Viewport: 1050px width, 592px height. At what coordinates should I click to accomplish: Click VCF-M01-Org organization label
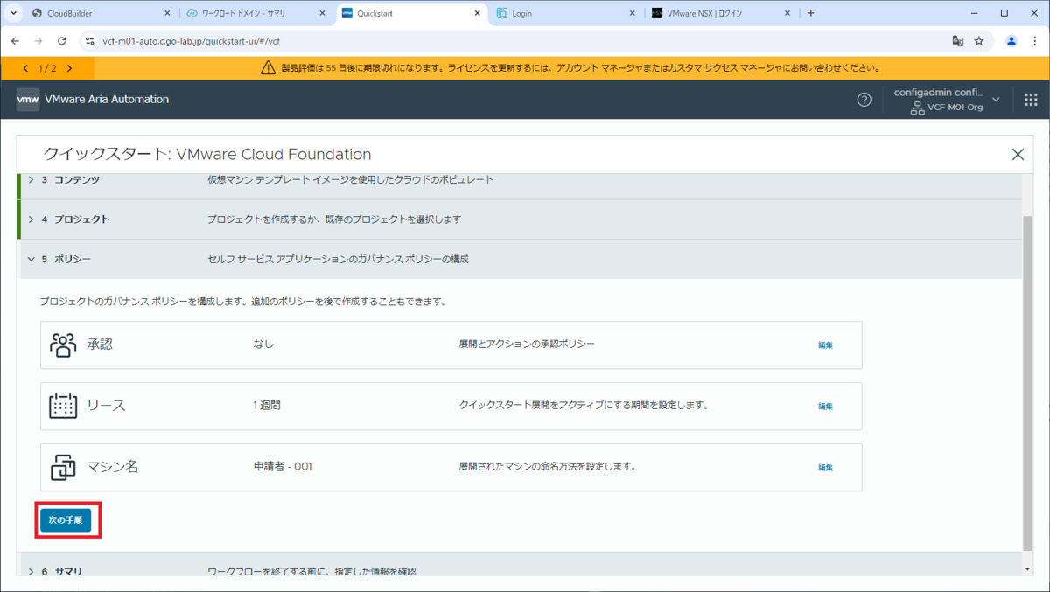click(x=955, y=108)
